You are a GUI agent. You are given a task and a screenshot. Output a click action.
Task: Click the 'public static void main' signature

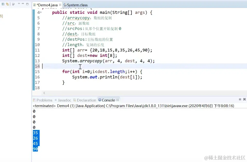[102, 13]
